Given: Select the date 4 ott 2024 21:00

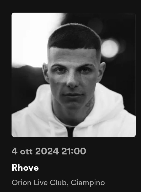Looking at the screenshot, I should pyautogui.click(x=49, y=151).
